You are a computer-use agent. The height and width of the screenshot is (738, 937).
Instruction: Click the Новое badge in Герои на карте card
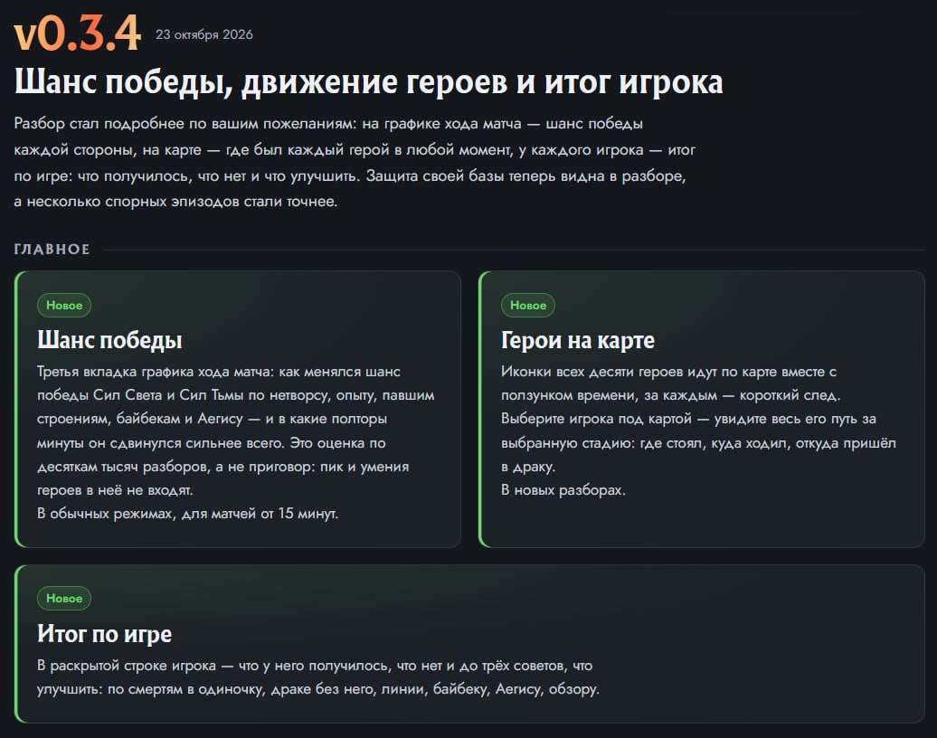pyautogui.click(x=527, y=306)
